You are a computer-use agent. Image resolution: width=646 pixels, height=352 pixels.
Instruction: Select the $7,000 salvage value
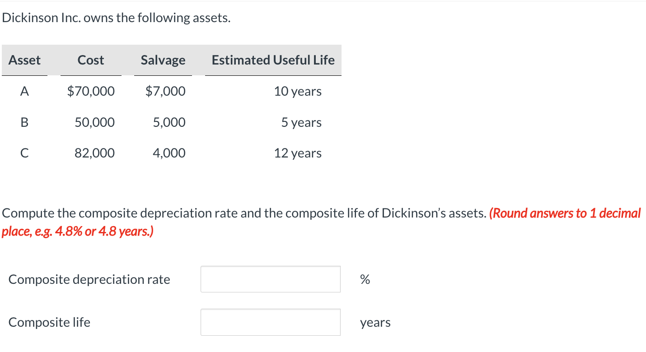(x=165, y=91)
